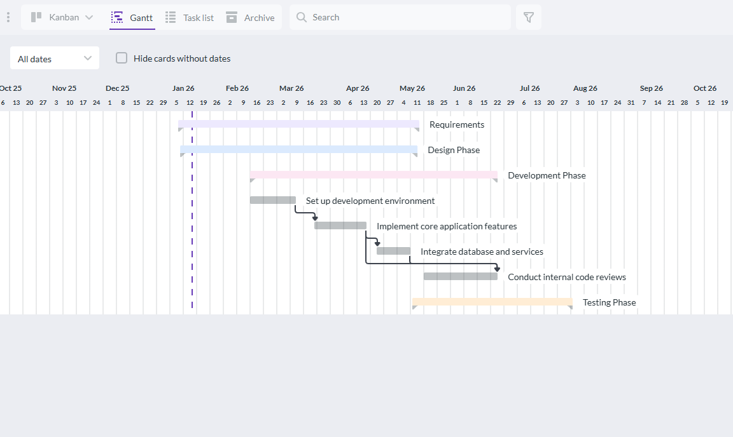This screenshot has height=437, width=733.
Task: Open the Archive view icon
Action: click(232, 17)
